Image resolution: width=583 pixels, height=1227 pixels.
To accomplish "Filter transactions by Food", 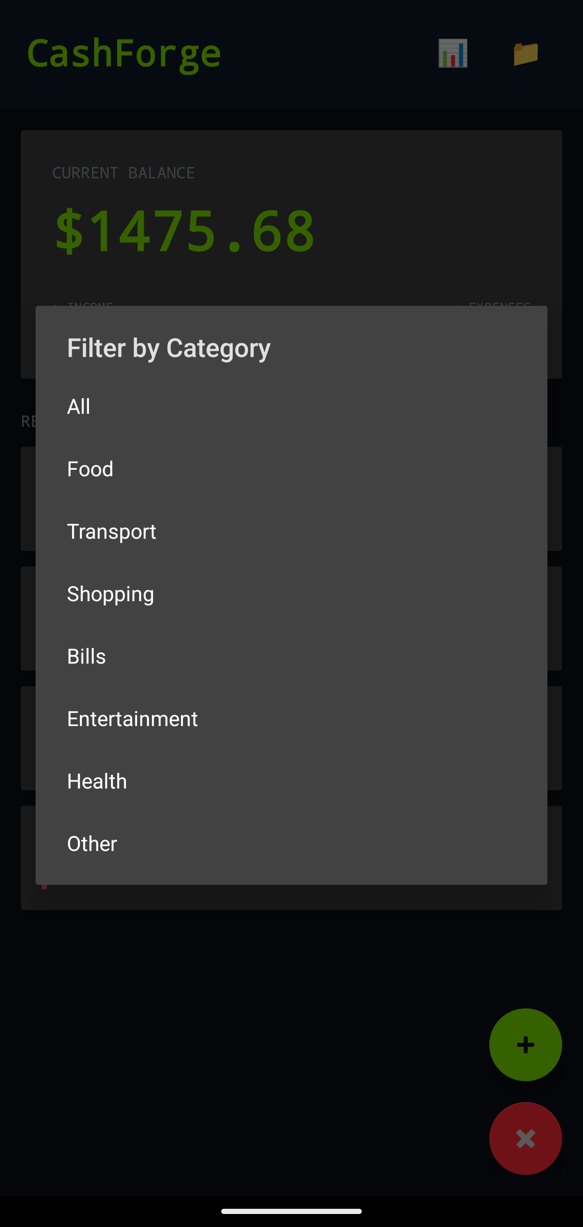I will pyautogui.click(x=91, y=469).
